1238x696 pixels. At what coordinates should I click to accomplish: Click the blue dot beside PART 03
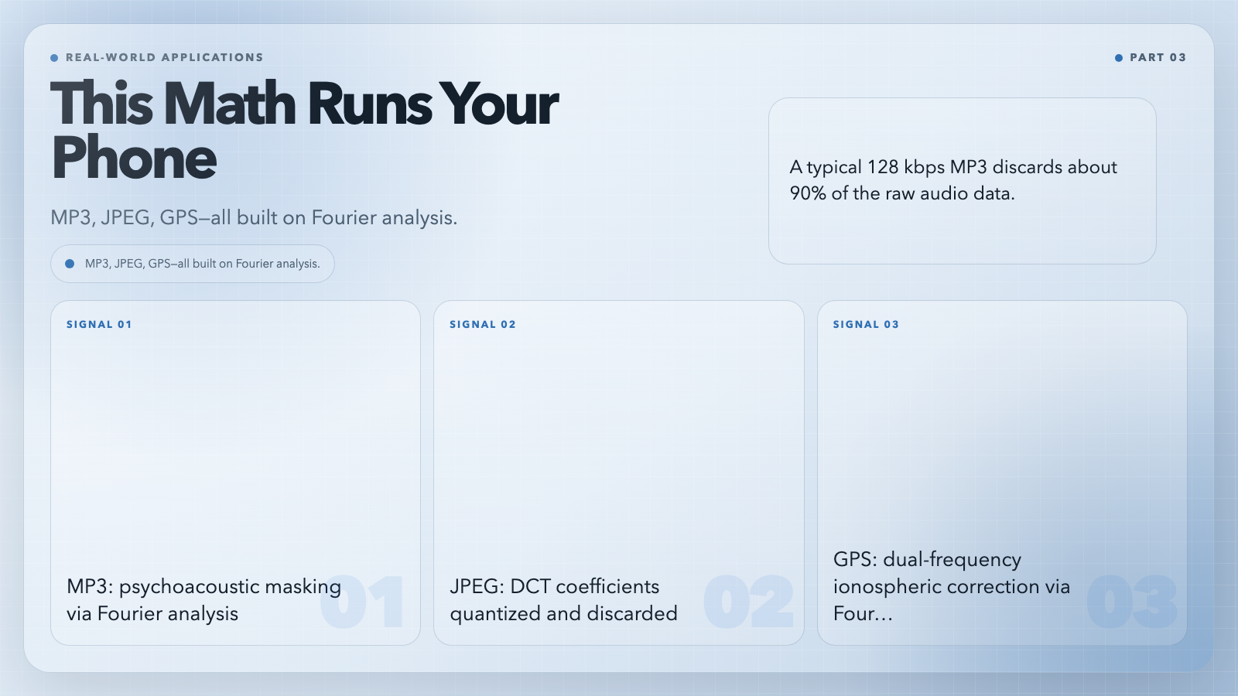(1119, 58)
